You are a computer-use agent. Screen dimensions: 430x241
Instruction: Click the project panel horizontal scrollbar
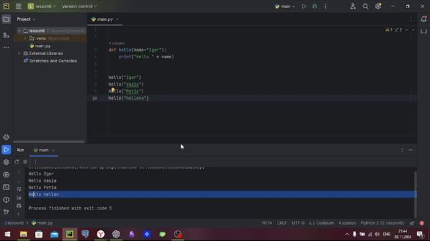[x=49, y=142]
